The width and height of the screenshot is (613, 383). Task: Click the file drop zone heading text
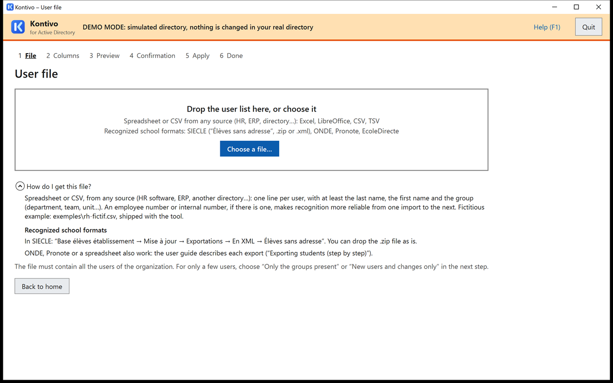pyautogui.click(x=251, y=109)
